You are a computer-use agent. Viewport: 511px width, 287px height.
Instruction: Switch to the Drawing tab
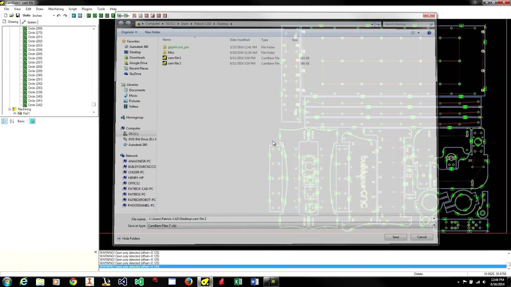11,22
